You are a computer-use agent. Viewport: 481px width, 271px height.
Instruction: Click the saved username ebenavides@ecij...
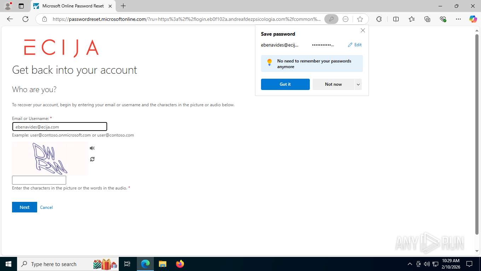(280, 45)
